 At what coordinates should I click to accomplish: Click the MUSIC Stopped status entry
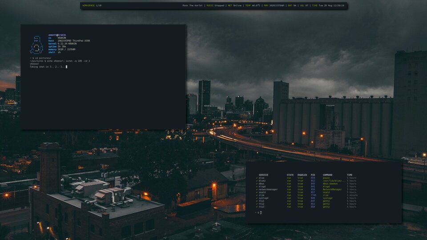click(215, 5)
